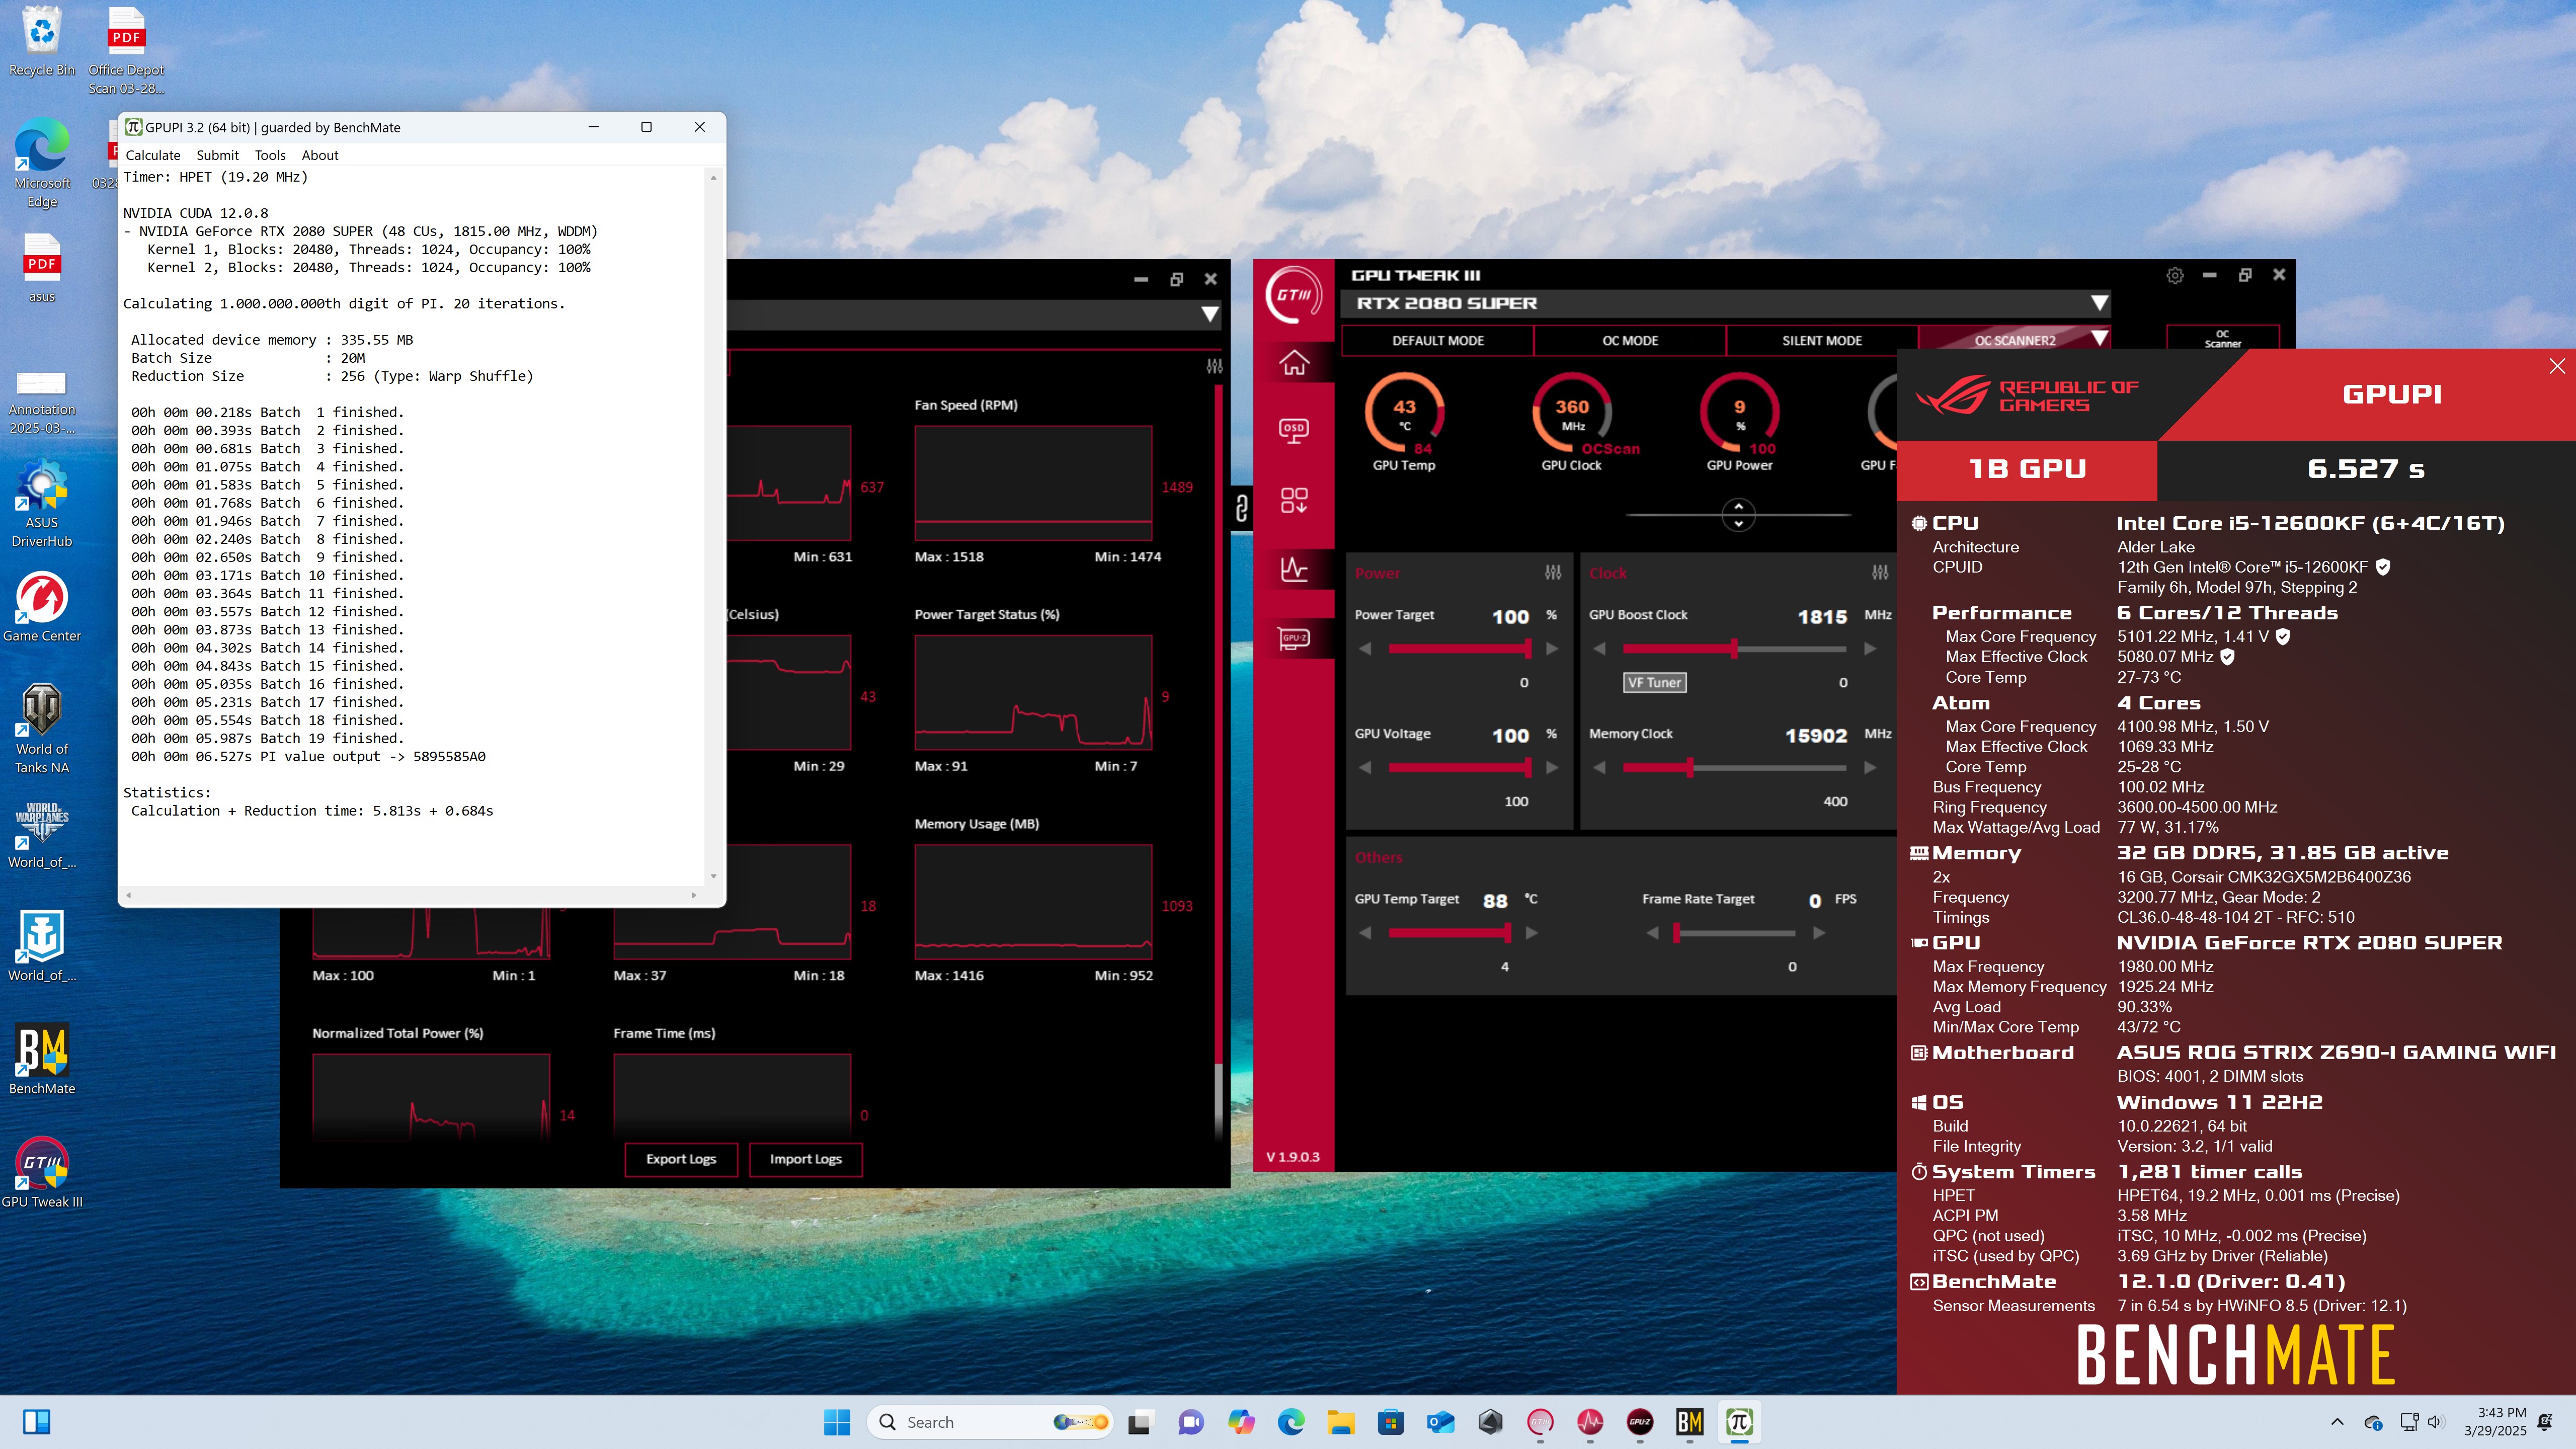Click taskbar Search box

990,1421
